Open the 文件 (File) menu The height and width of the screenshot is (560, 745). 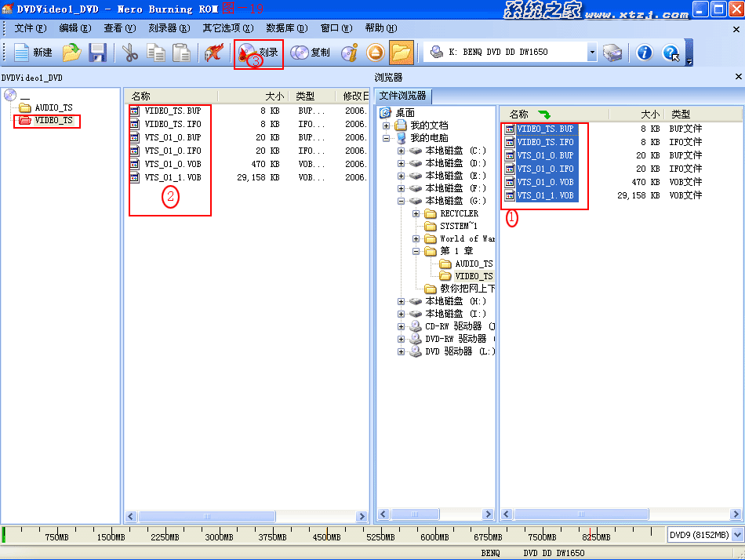tap(31, 28)
